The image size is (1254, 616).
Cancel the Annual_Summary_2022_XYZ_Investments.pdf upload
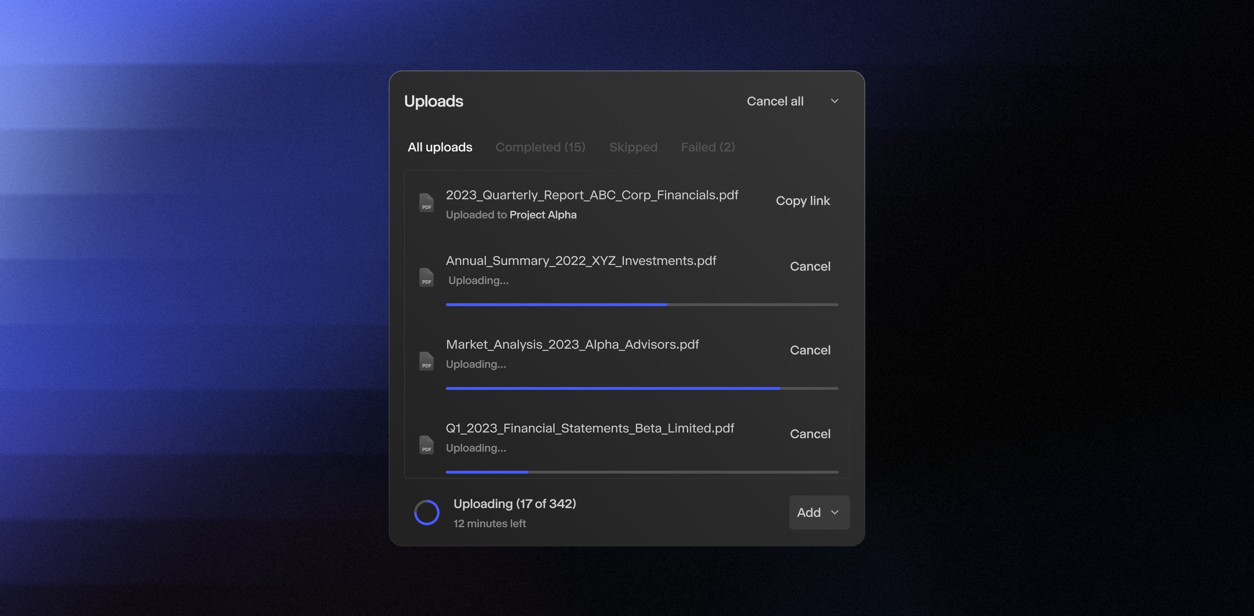coord(810,267)
